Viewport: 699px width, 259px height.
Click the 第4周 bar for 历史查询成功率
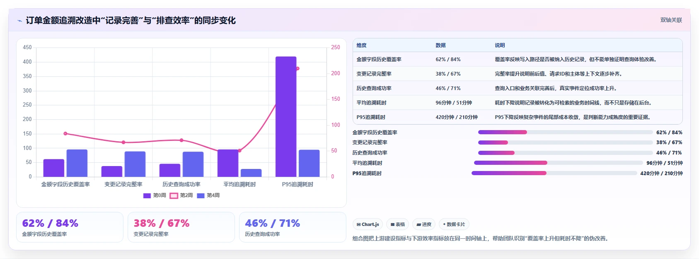[x=193, y=164]
